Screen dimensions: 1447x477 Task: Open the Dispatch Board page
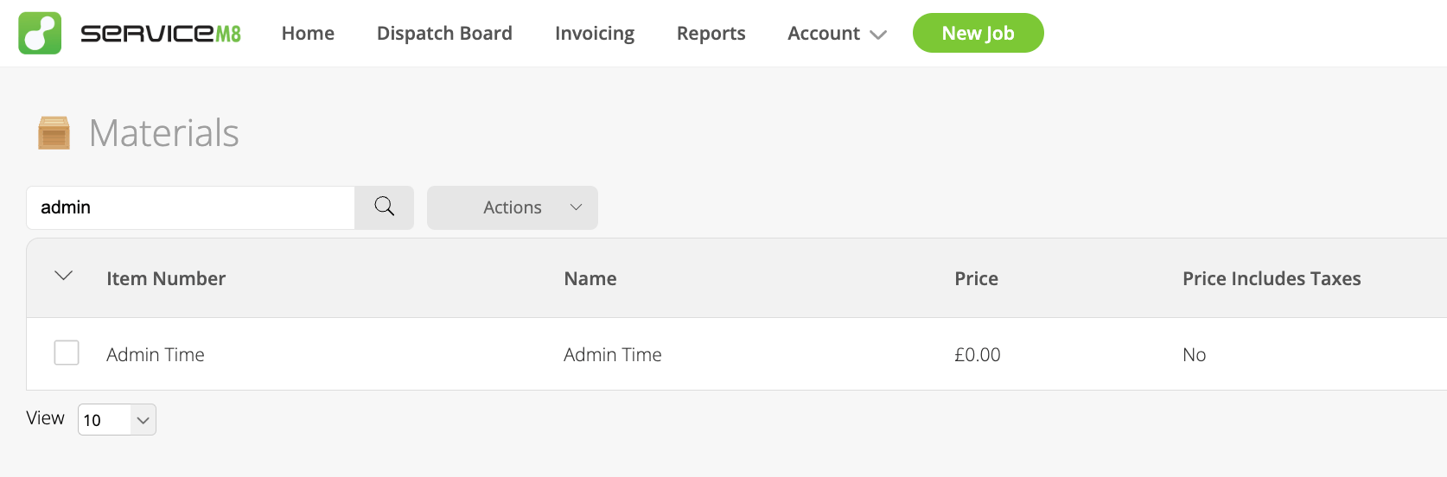tap(444, 34)
